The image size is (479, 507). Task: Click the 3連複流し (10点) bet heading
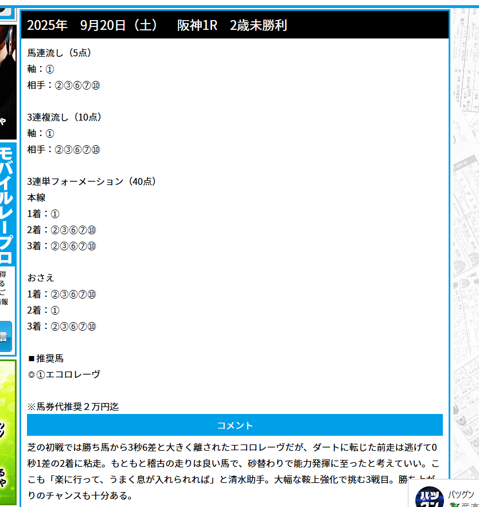pos(65,117)
